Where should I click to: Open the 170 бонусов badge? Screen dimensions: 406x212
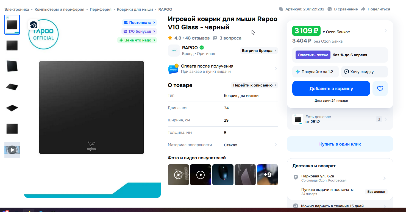pos(139,31)
